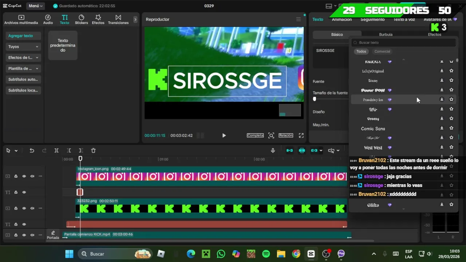
Task: Open the layout icon in title bar
Action: (x=329, y=6)
